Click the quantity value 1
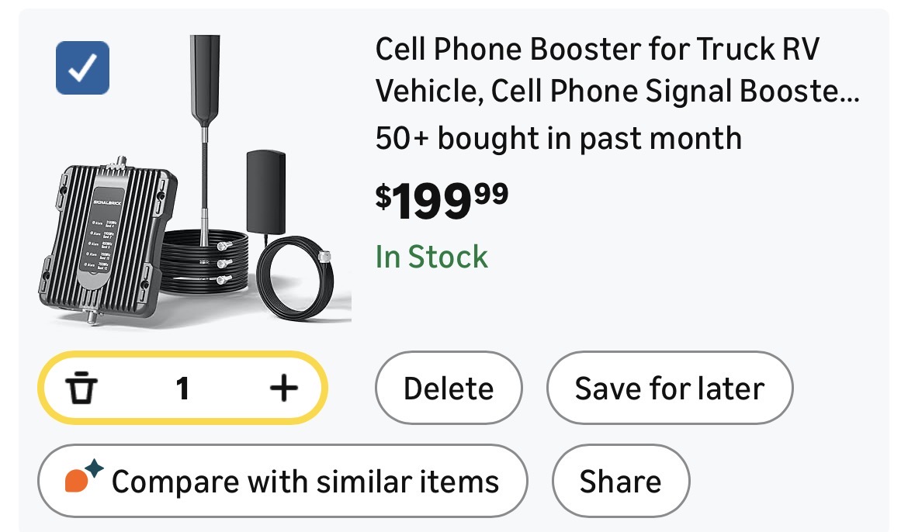The width and height of the screenshot is (908, 532). coord(182,388)
